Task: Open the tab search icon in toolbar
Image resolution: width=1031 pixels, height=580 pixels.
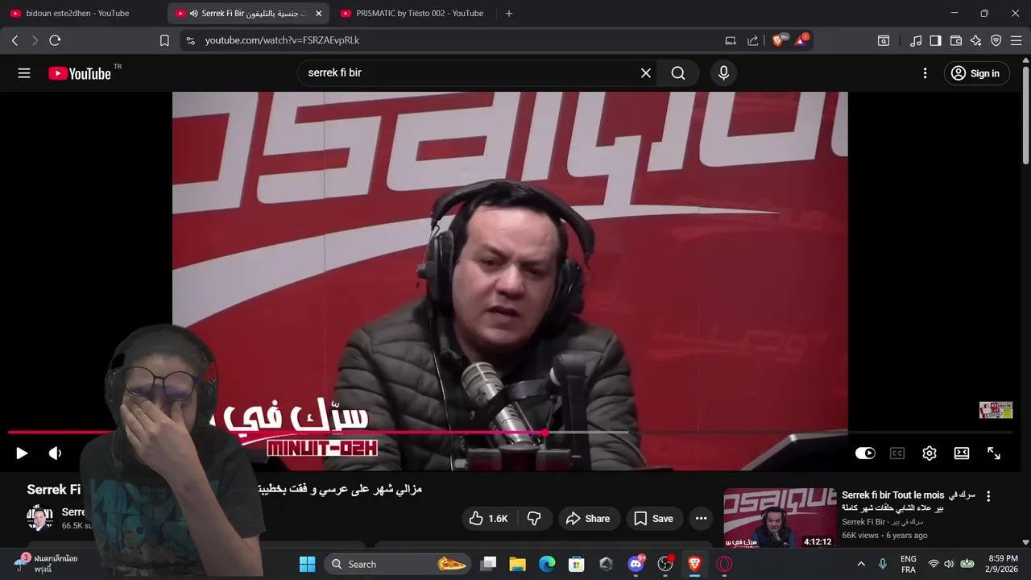Action: click(884, 40)
